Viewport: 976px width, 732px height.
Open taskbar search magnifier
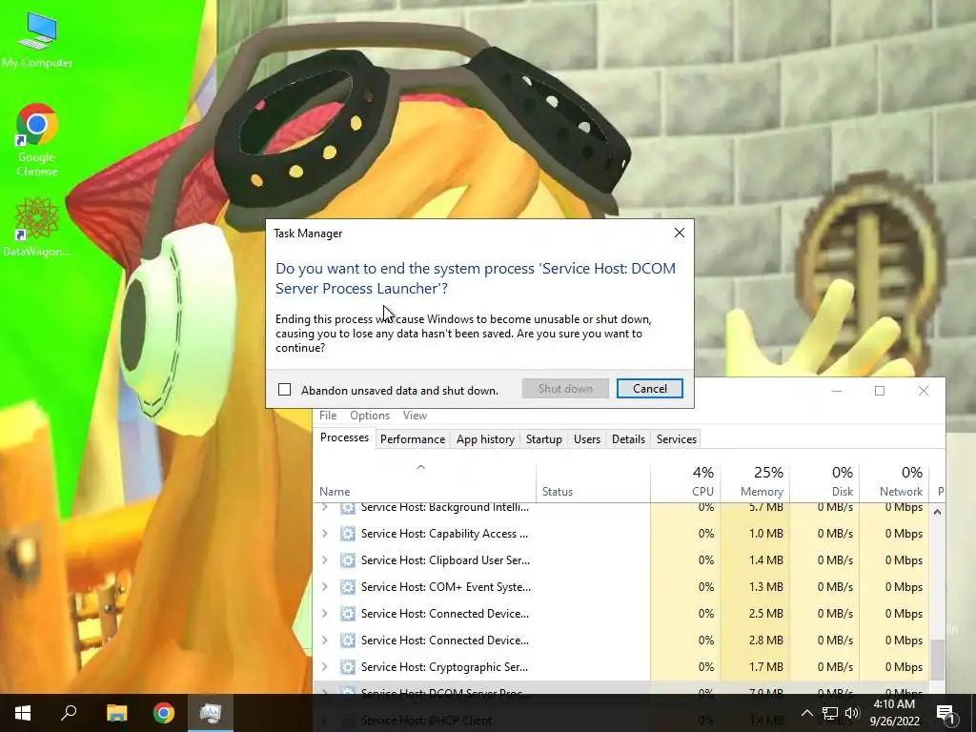[69, 713]
